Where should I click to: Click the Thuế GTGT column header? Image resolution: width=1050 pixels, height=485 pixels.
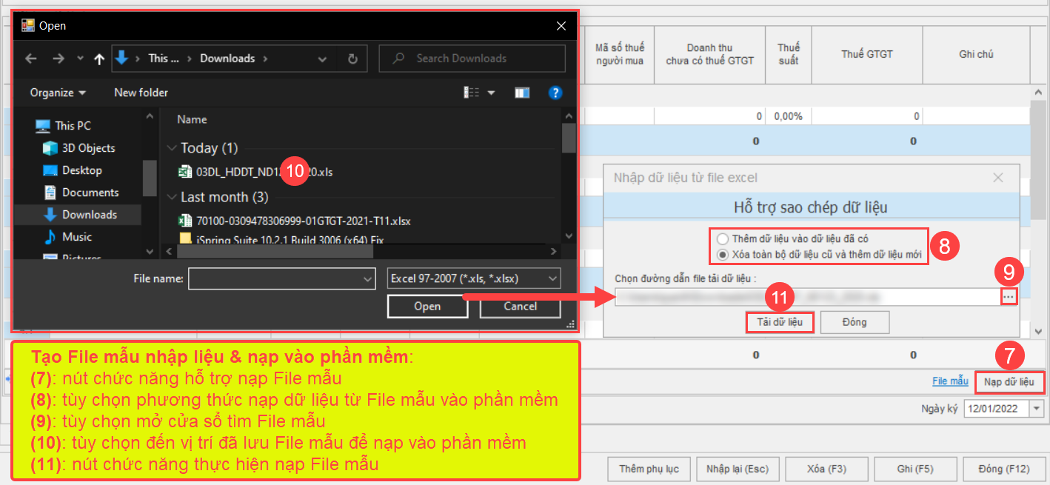867,54
